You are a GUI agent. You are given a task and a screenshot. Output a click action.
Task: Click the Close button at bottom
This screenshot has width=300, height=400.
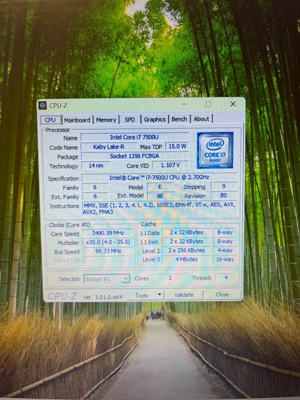click(x=222, y=294)
